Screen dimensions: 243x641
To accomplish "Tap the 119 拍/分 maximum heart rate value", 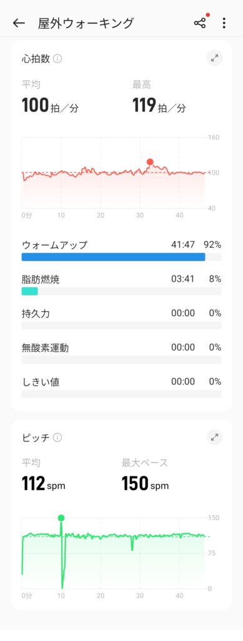I will pos(159,105).
